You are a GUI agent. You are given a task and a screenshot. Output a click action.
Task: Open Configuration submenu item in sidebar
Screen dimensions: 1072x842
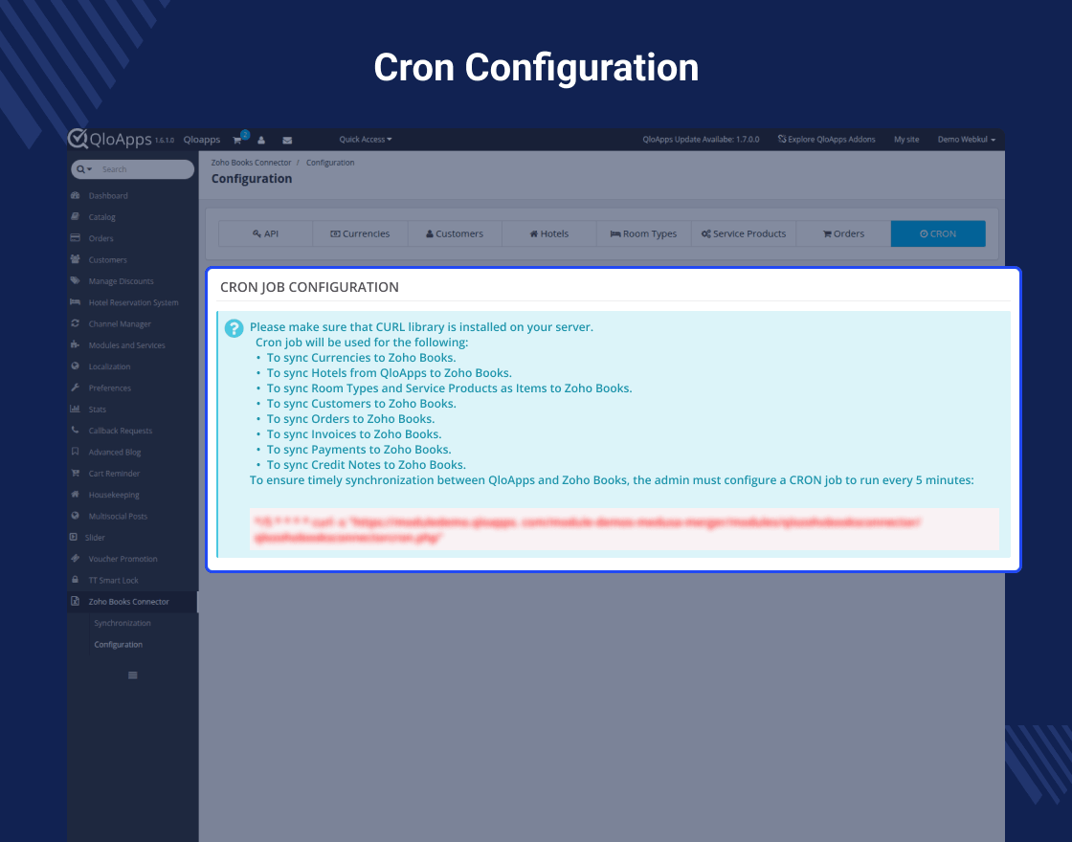coord(119,645)
